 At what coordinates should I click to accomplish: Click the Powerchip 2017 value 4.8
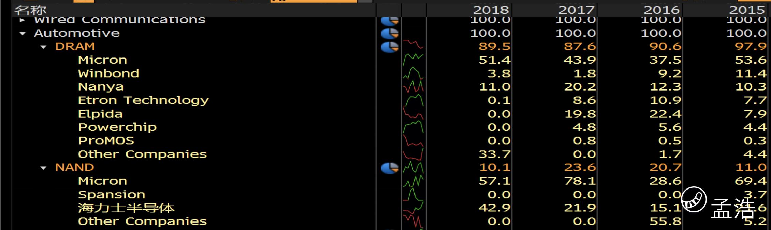pos(584,127)
